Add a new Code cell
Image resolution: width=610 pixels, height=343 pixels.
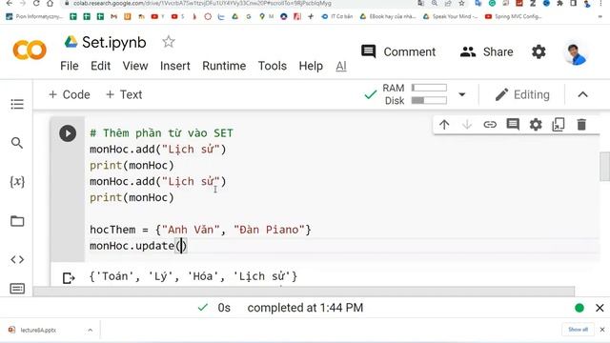(70, 94)
